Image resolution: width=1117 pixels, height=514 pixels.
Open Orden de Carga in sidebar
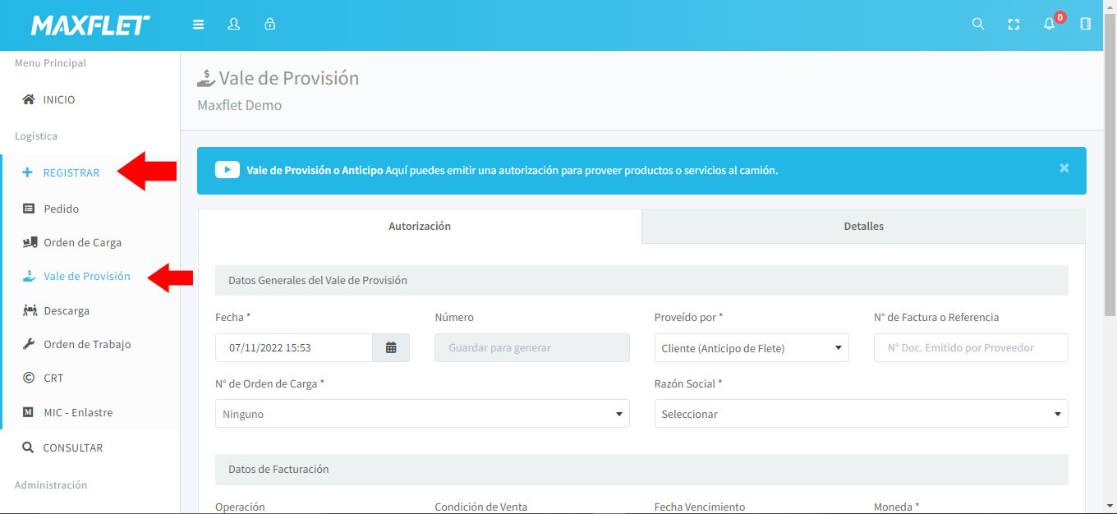[x=82, y=243]
